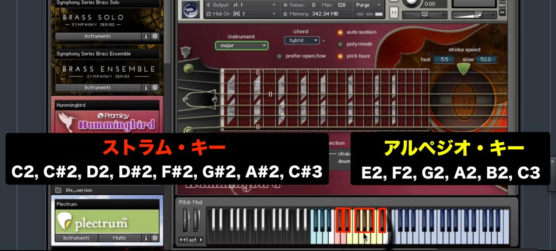Open Brass Ensemble library settings gear

point(155,88)
